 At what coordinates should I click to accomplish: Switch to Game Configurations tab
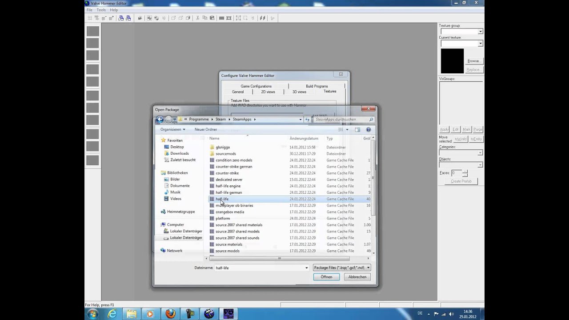(256, 86)
